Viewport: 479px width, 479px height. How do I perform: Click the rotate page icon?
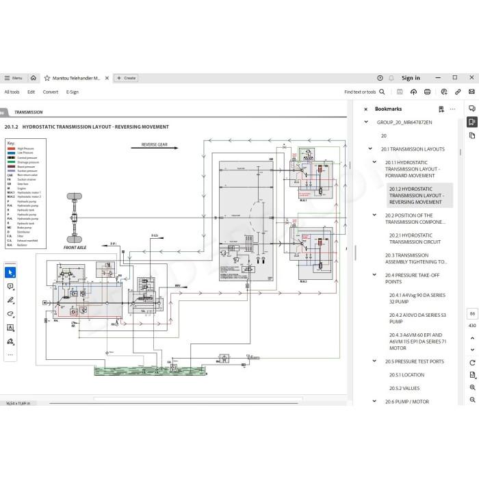(472, 363)
